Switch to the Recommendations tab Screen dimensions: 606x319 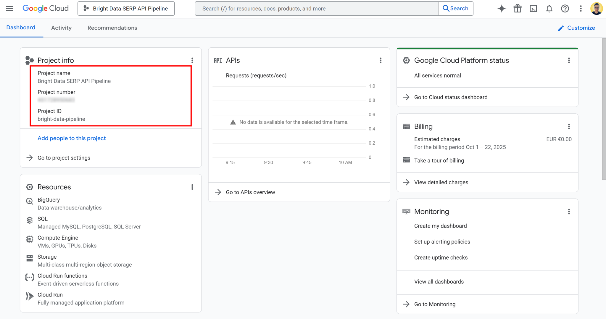coord(112,28)
